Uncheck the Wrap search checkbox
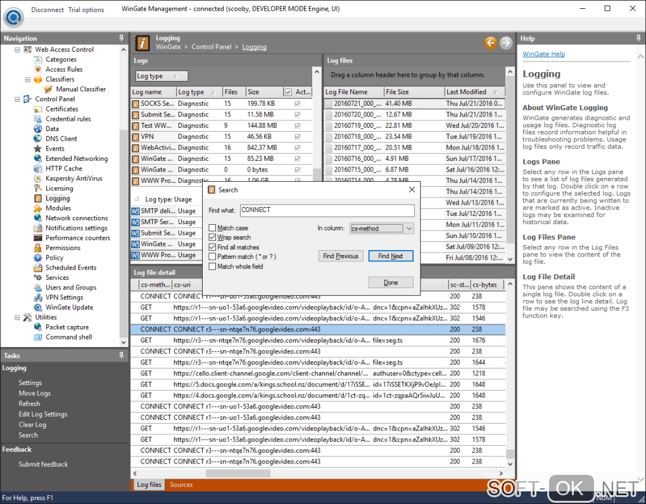 [x=212, y=237]
